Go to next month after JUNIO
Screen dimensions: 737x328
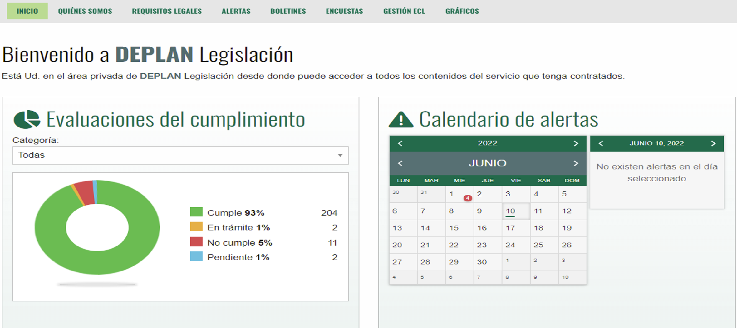[576, 163]
